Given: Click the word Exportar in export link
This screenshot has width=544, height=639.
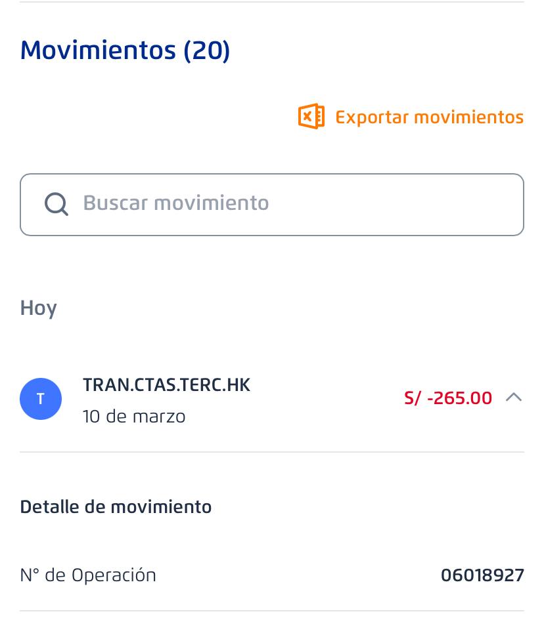Looking at the screenshot, I should (x=371, y=117).
